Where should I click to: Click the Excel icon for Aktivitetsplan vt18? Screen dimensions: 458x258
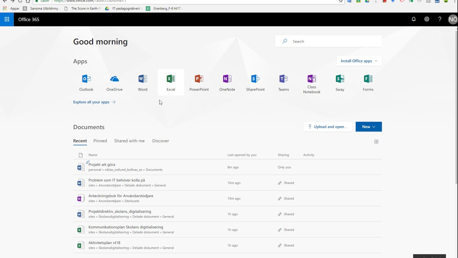[x=81, y=245]
